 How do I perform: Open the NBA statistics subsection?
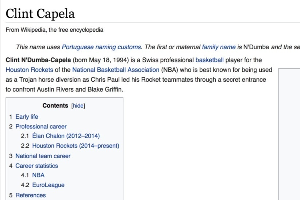[38, 175]
